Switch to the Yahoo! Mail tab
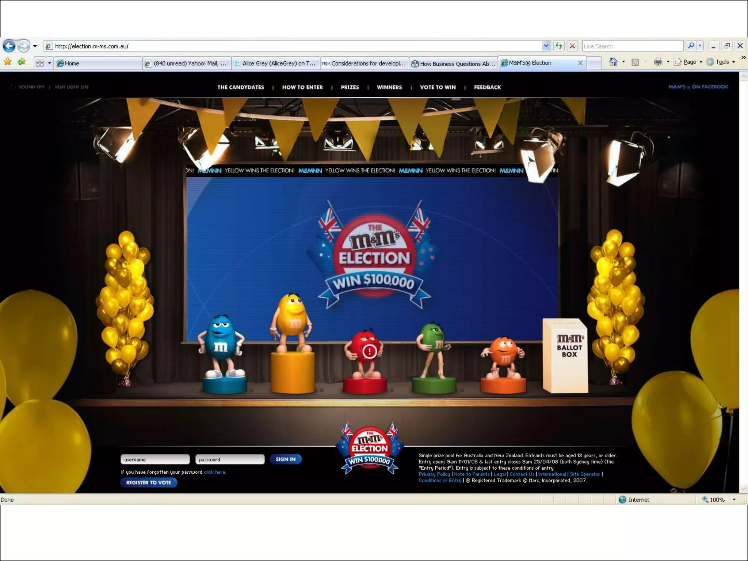 187,63
